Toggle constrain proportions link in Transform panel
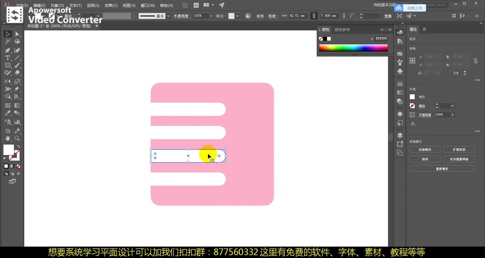 (475, 60)
